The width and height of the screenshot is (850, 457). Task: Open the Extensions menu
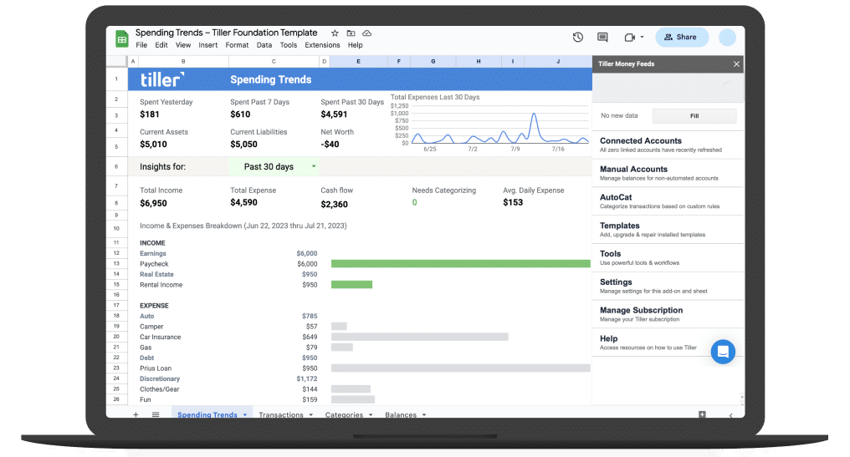(x=322, y=45)
